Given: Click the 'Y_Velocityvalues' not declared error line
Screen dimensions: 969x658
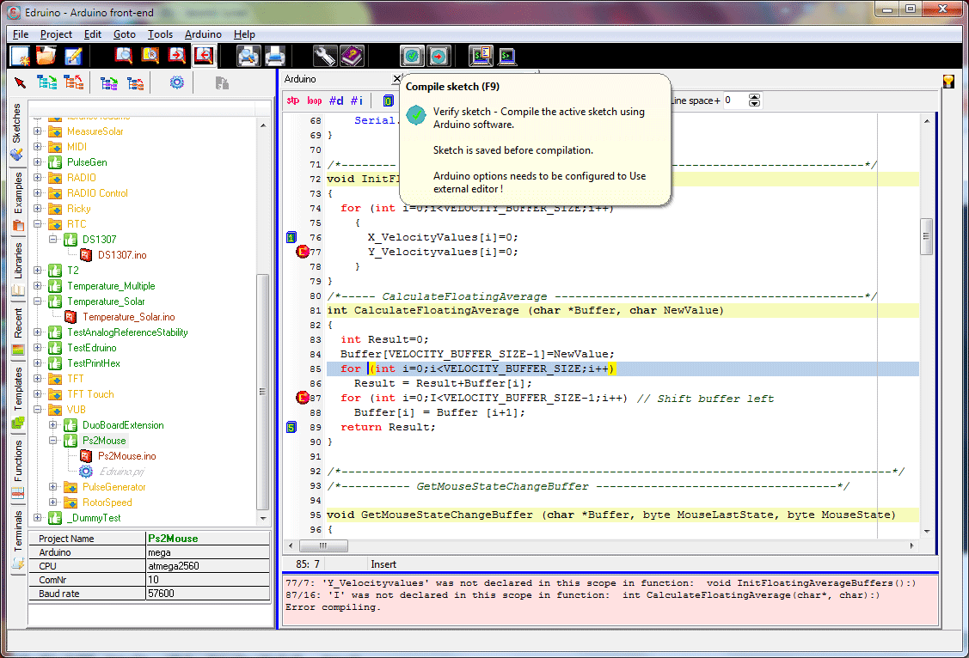Looking at the screenshot, I should tap(601, 583).
